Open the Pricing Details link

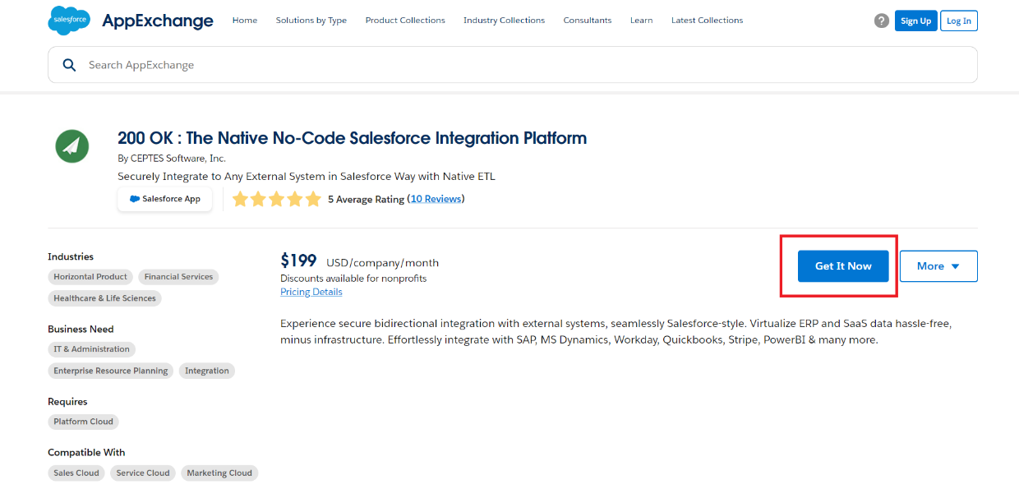[x=311, y=292]
